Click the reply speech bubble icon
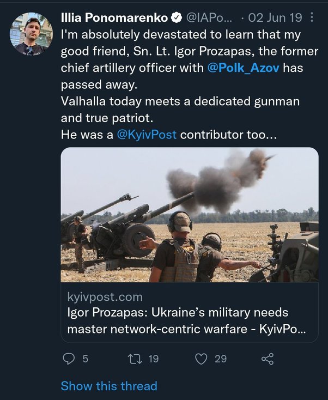This screenshot has height=400, width=328. click(x=69, y=358)
